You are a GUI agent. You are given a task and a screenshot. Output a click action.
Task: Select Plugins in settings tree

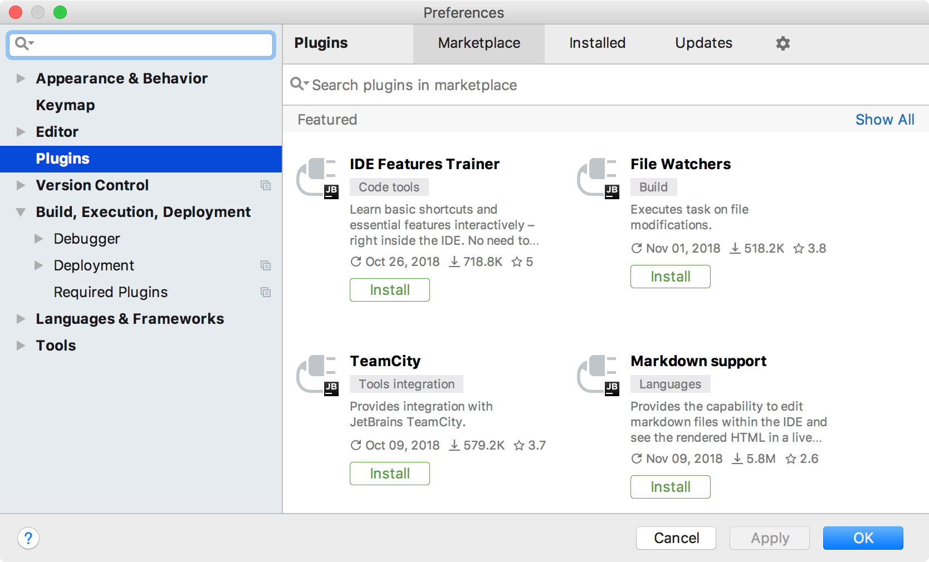(x=141, y=159)
